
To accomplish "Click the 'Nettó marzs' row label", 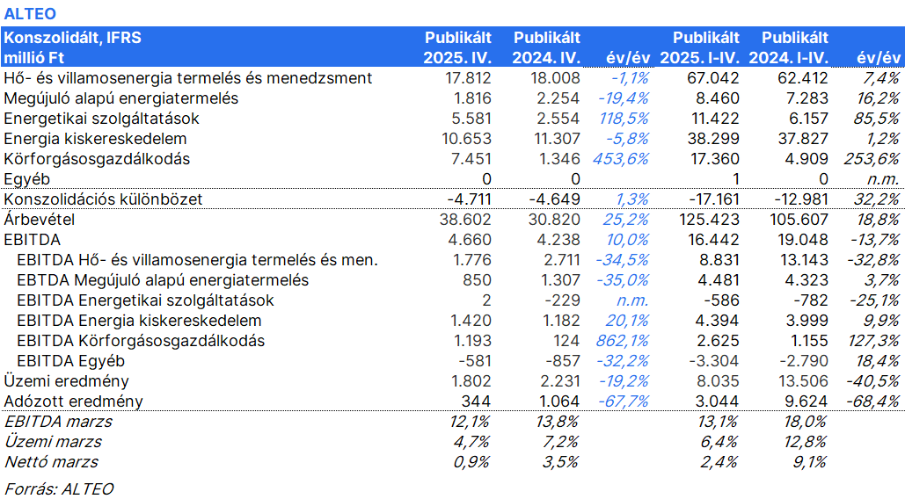I will coord(51,462).
